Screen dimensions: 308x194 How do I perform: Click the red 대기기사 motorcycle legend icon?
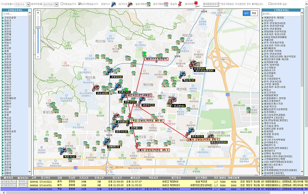[x=130, y=4]
